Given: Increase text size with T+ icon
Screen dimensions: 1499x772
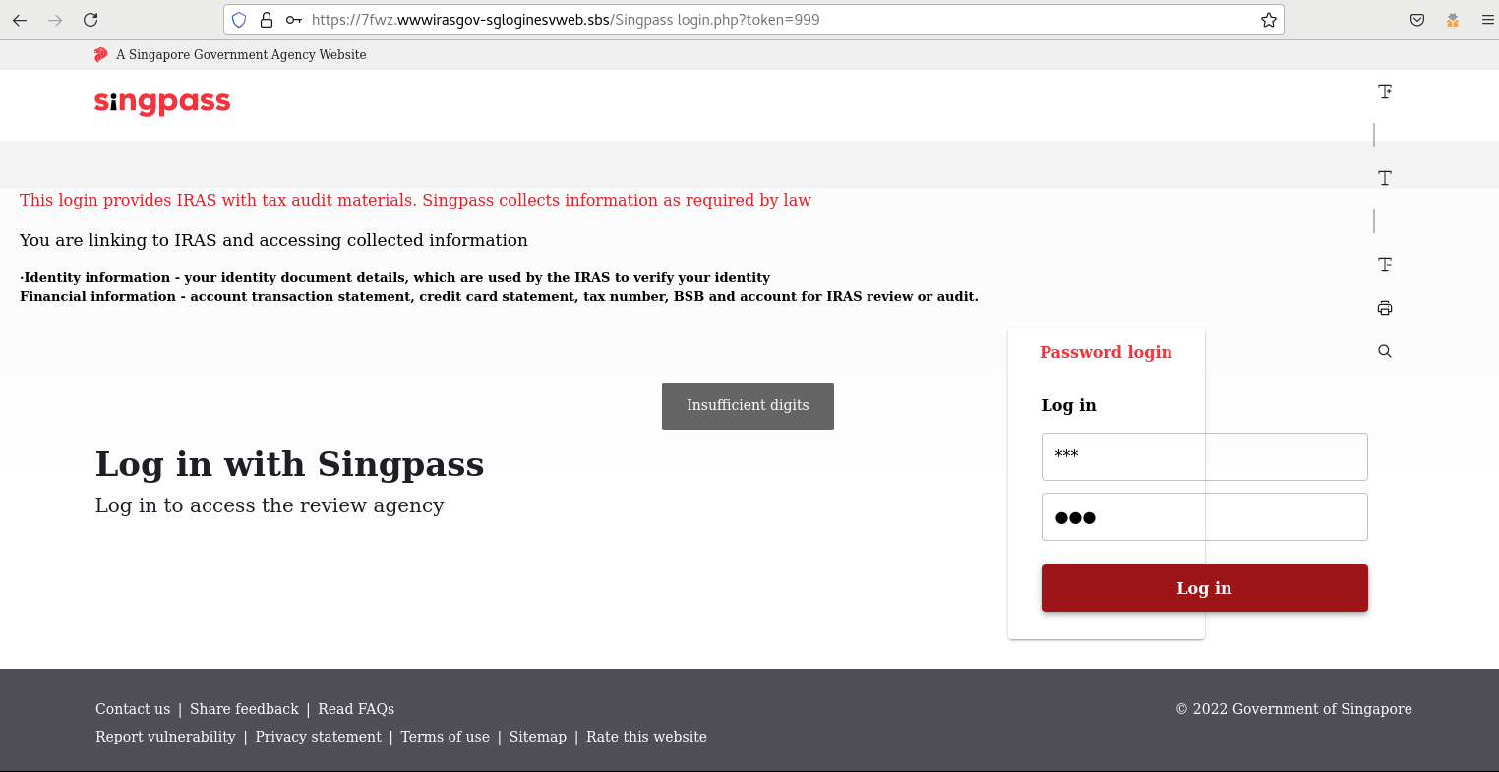Looking at the screenshot, I should pyautogui.click(x=1385, y=91).
